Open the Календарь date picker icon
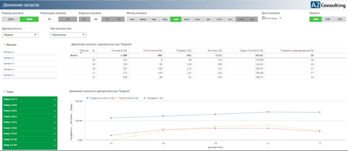Image resolution: width=348 pixels, height=151 pixels. click(x=263, y=19)
